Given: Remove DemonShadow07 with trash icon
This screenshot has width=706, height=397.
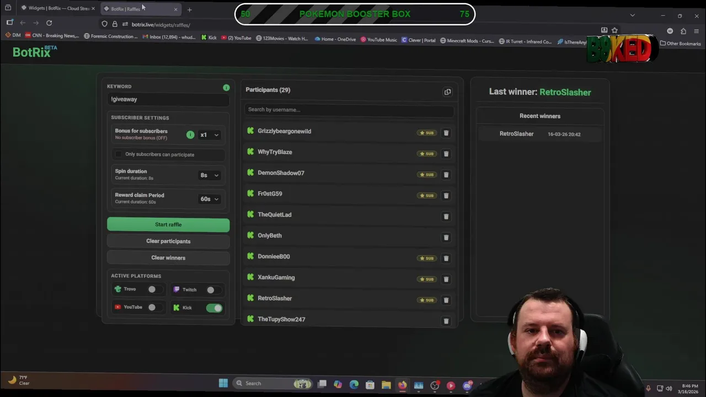Looking at the screenshot, I should click(446, 175).
